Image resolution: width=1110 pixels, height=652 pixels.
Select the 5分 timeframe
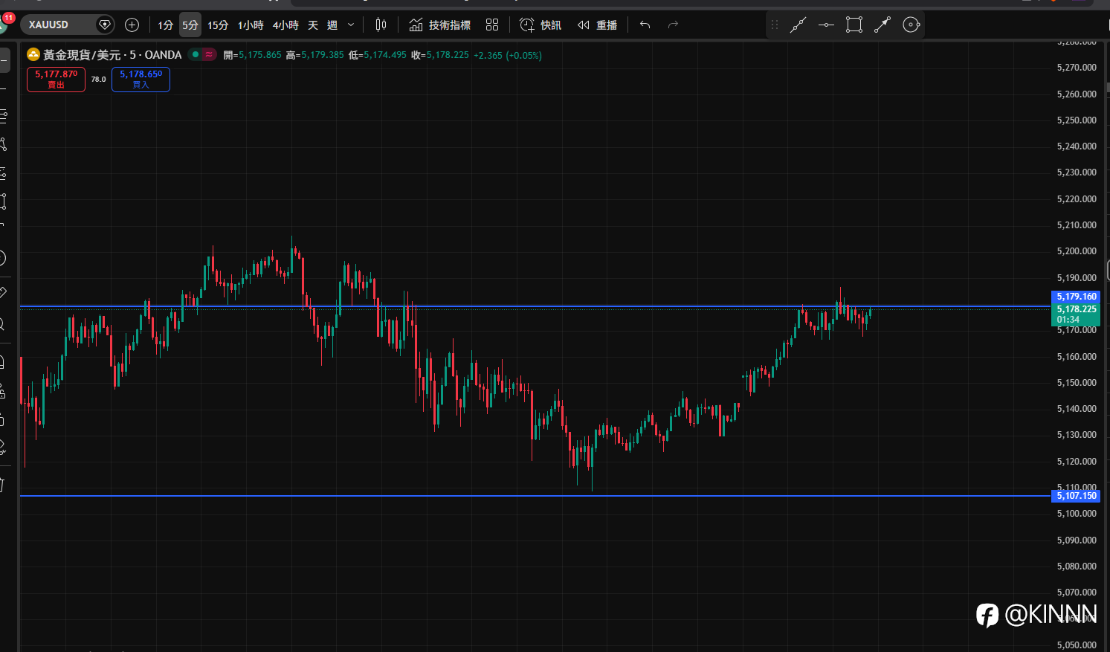click(x=190, y=25)
